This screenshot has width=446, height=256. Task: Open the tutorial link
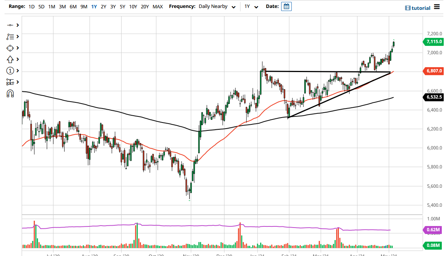point(421,7)
